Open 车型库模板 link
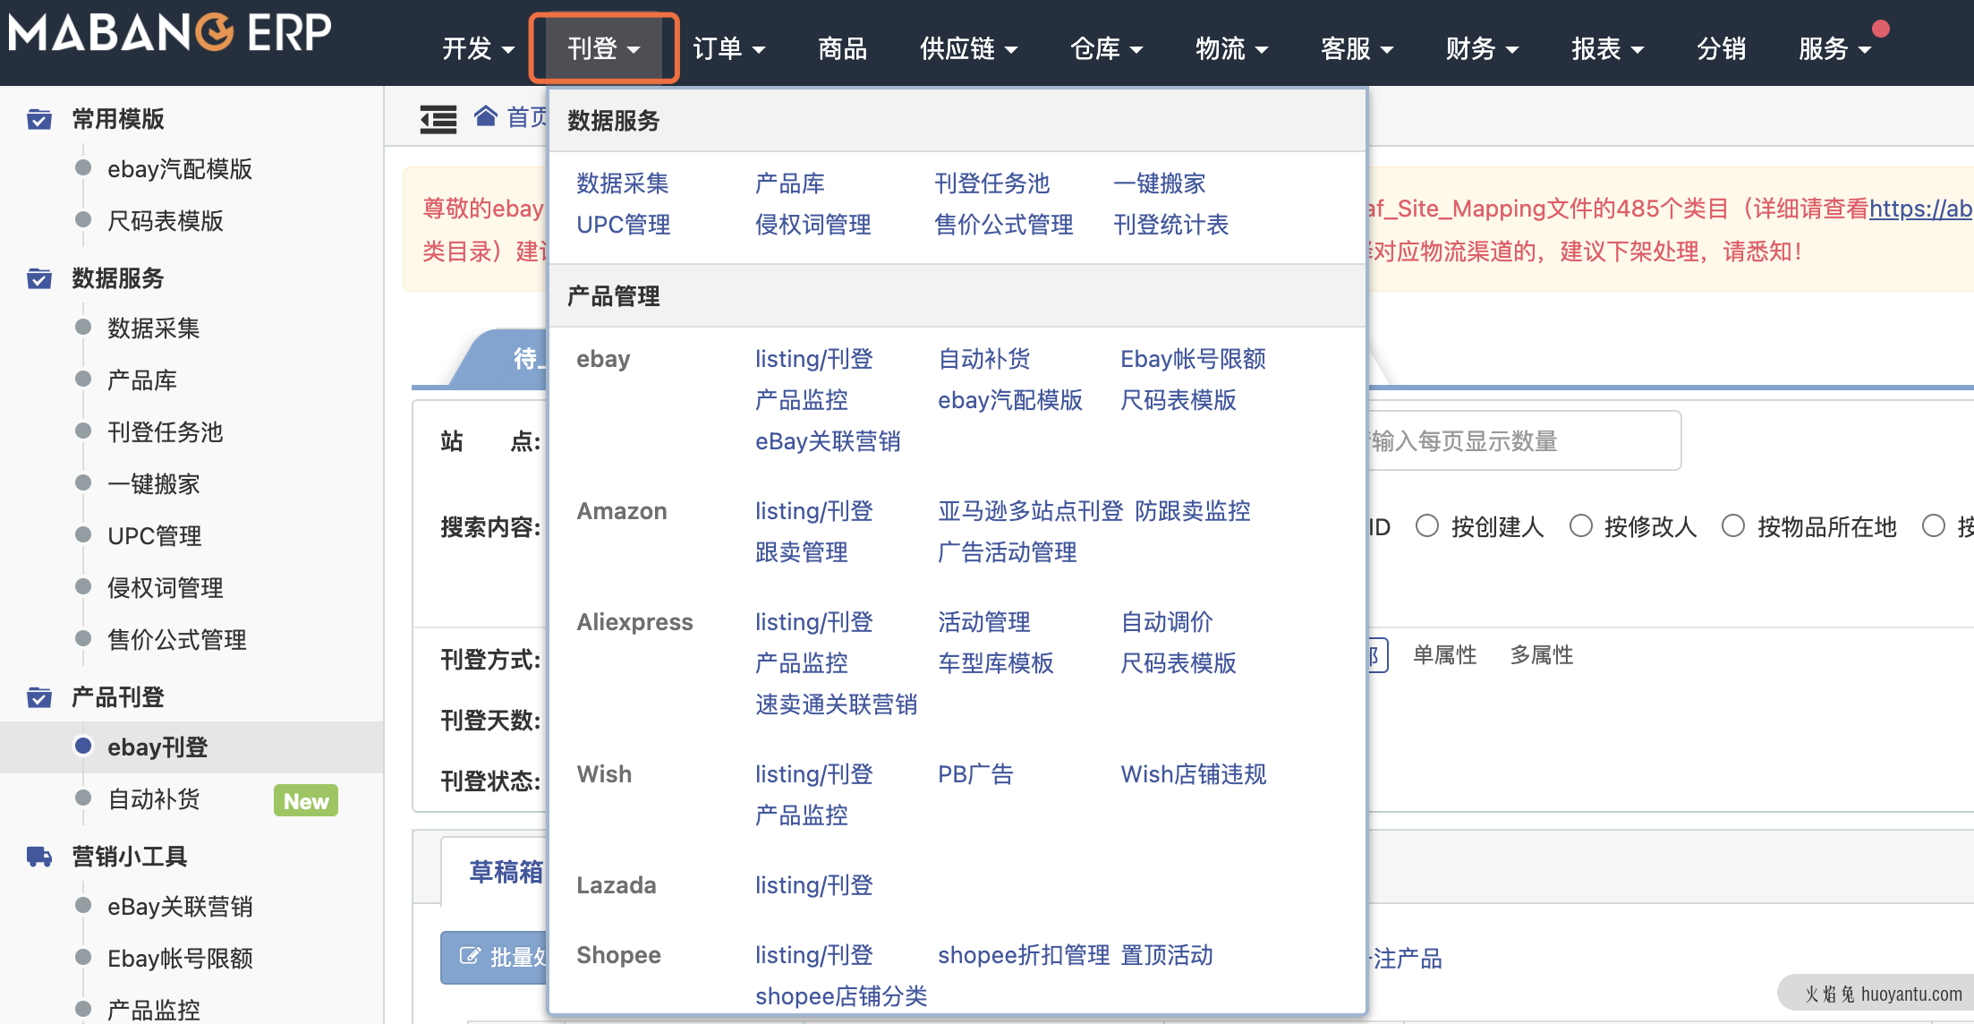Image resolution: width=1974 pixels, height=1024 pixels. (995, 663)
